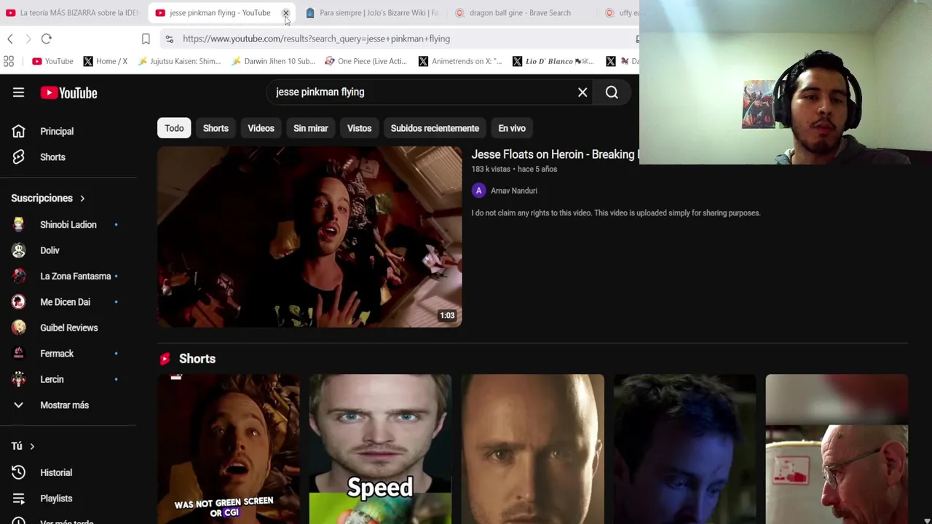932x524 pixels.
Task: Expand the Tú section arrow
Action: 32,446
